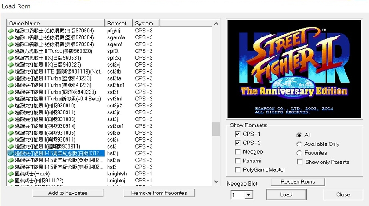The height and width of the screenshot is (206, 369).
Task: Select the spf2t Turbo 960620 row
Action: [x=109, y=51]
